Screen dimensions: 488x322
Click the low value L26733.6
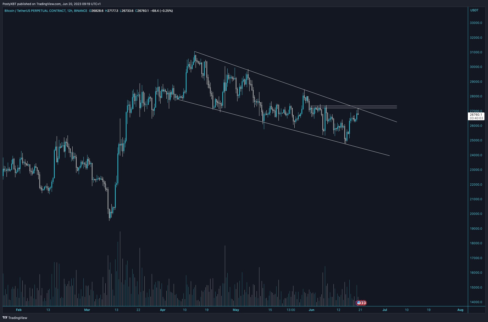click(x=127, y=11)
